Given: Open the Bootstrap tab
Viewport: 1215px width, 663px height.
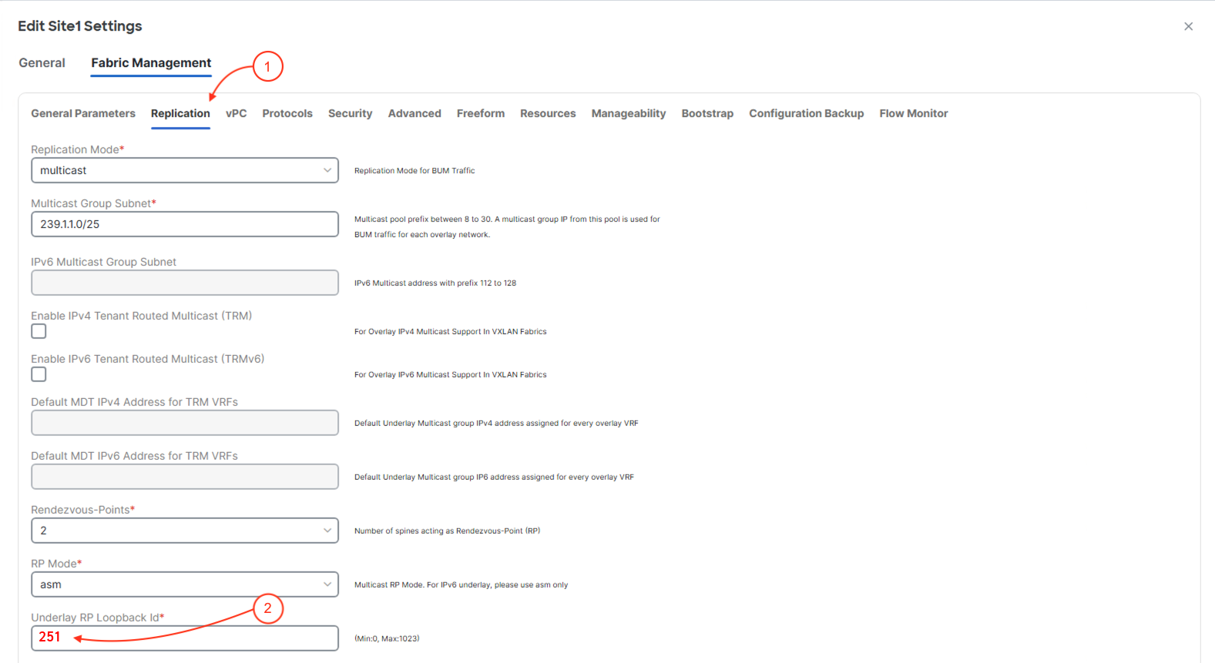Looking at the screenshot, I should [707, 113].
